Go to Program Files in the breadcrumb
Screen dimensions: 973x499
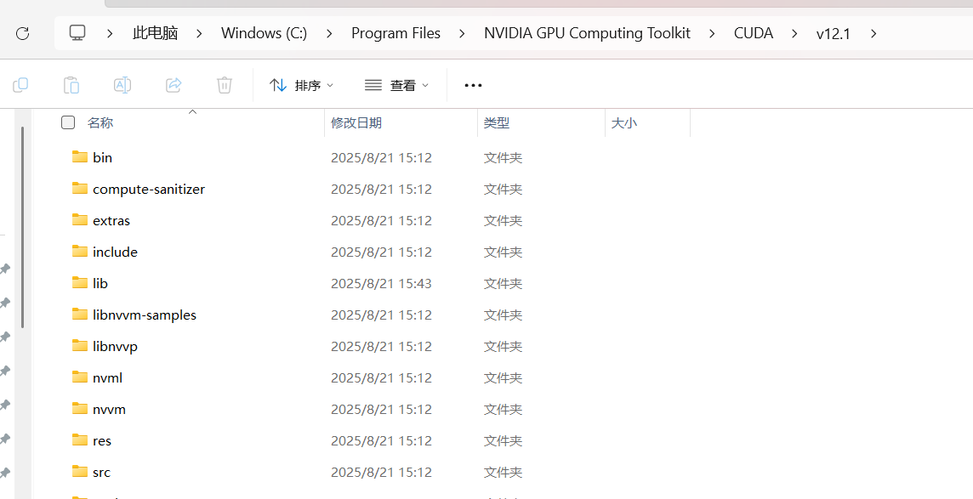(395, 33)
